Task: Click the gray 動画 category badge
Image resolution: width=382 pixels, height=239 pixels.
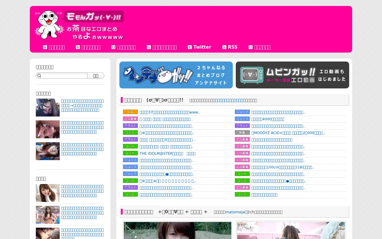Action: [x=242, y=133]
